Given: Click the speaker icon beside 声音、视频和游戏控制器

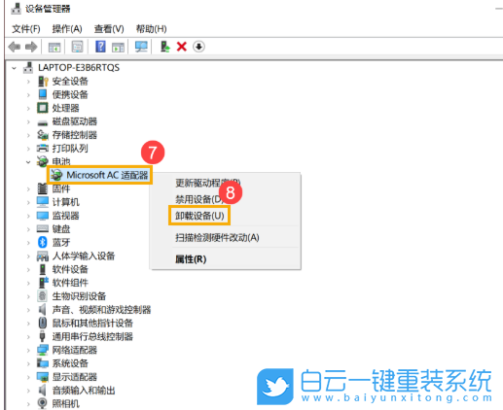Looking at the screenshot, I should click(x=43, y=309).
